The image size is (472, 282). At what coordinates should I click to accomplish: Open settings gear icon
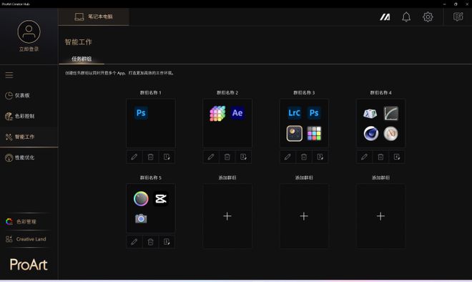[x=428, y=17]
